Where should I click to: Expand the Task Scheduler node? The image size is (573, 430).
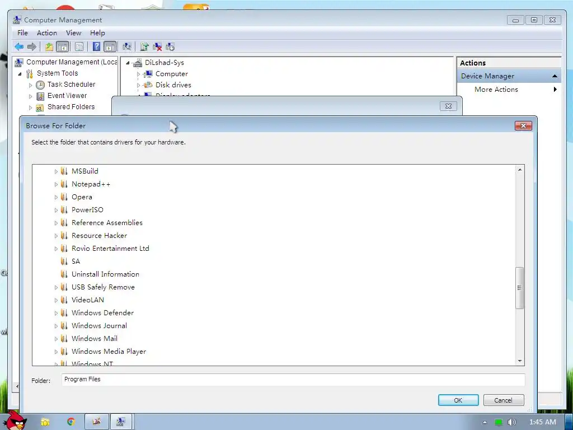[x=30, y=85]
